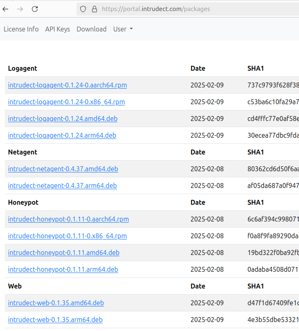299x331 pixels.
Task: Click SHA1 hash starting 737c9793f628
Action: [x=273, y=85]
